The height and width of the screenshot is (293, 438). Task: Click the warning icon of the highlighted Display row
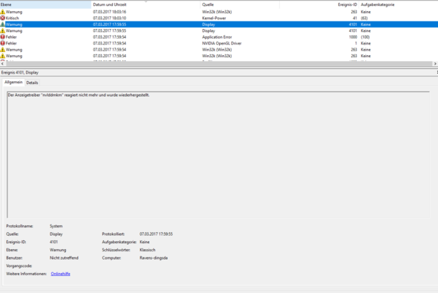click(x=2, y=25)
